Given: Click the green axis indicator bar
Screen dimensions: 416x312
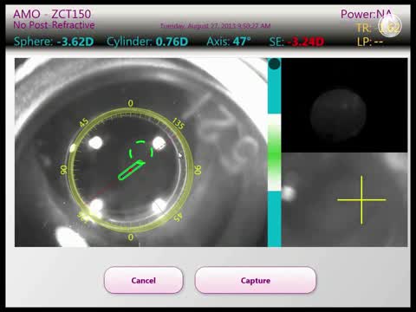Looking at the screenshot, I should (132, 170).
